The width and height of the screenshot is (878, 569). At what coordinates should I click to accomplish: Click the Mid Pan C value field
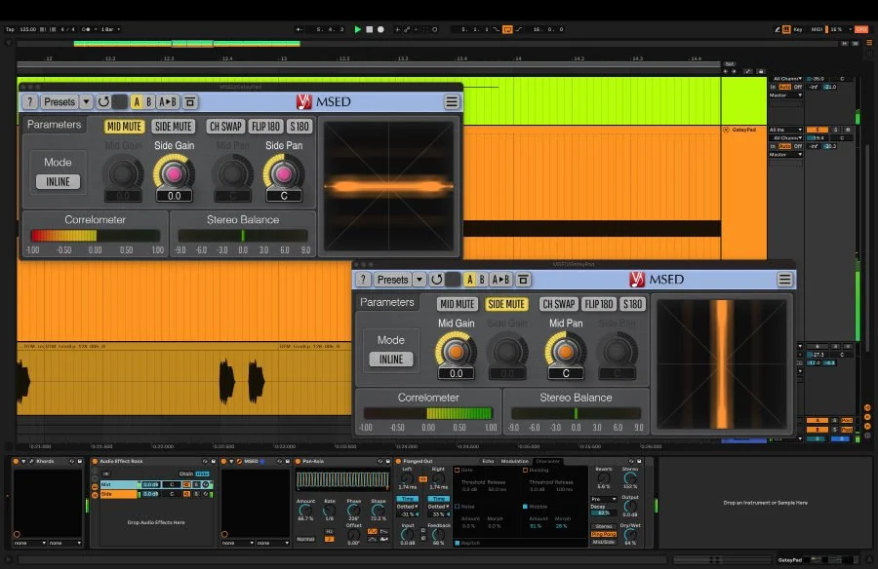coord(566,374)
